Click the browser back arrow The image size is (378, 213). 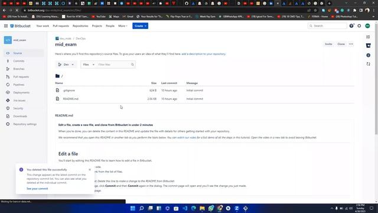[4, 11]
